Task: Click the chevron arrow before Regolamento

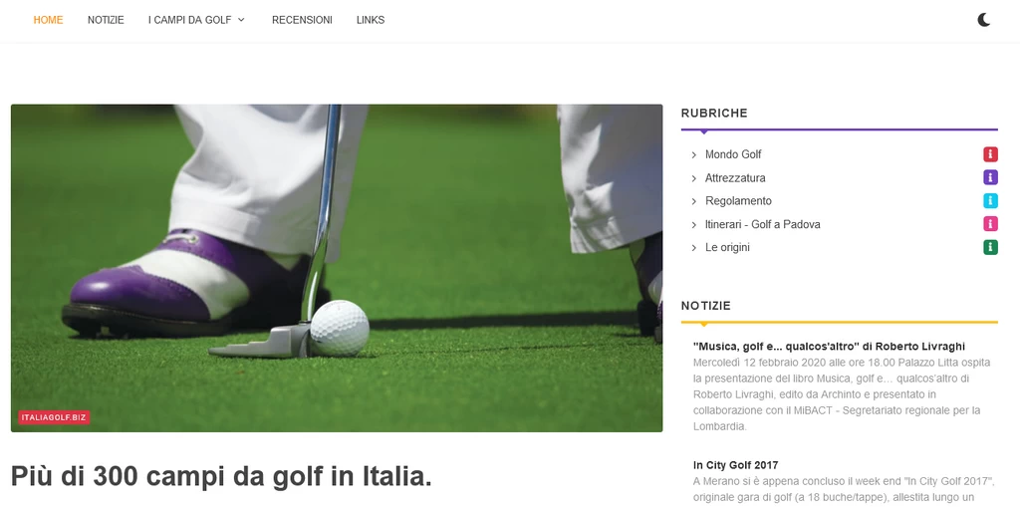Action: (x=694, y=201)
